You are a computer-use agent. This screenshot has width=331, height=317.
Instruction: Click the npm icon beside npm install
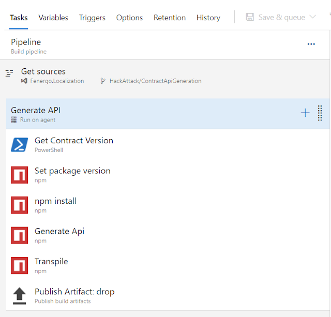pos(20,205)
